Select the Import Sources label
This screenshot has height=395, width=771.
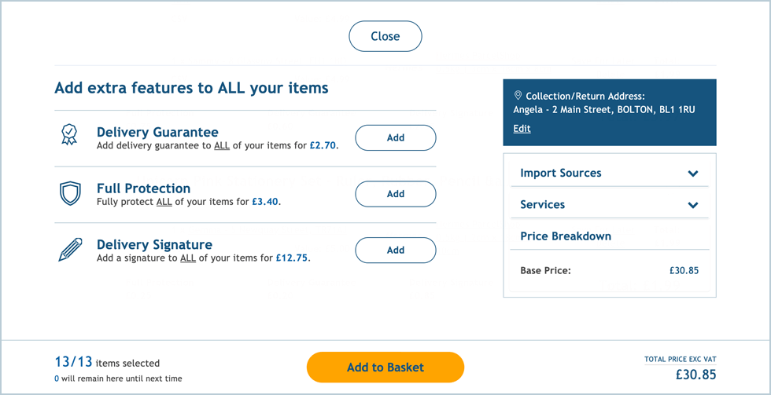tap(560, 173)
